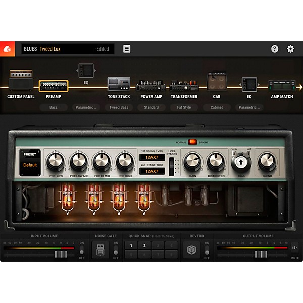Toggle the Noise Gate on/off switch
This screenshot has width=303, height=303.
tap(115, 250)
